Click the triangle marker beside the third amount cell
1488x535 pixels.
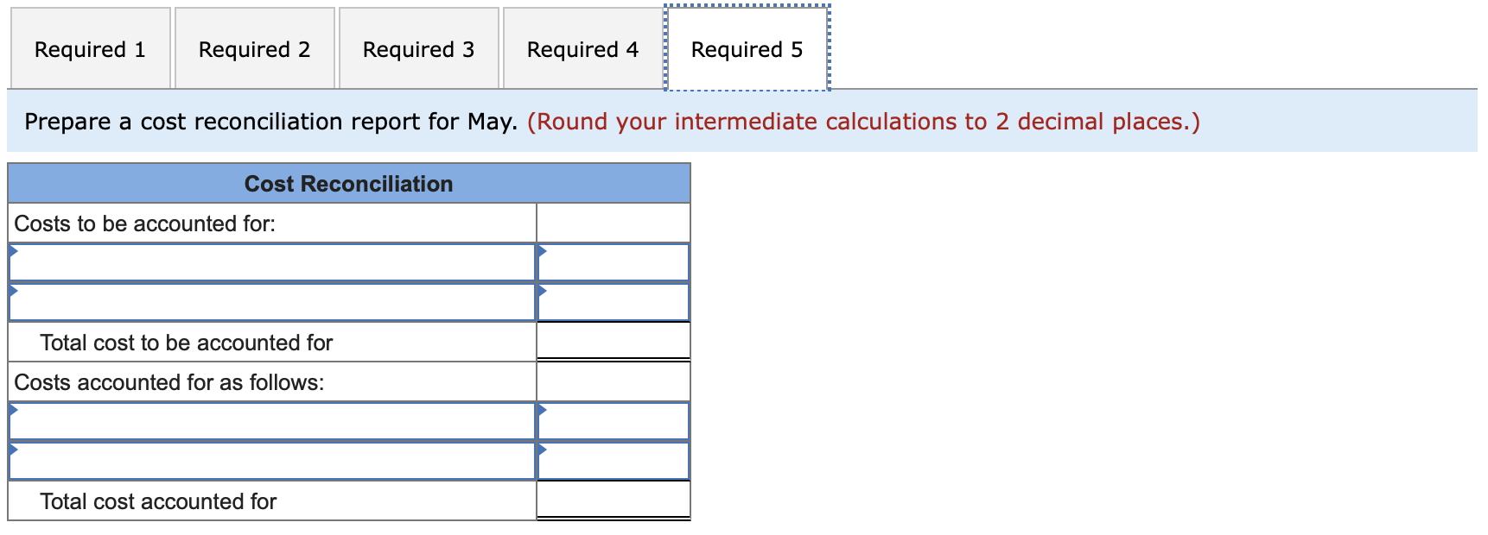[x=543, y=410]
